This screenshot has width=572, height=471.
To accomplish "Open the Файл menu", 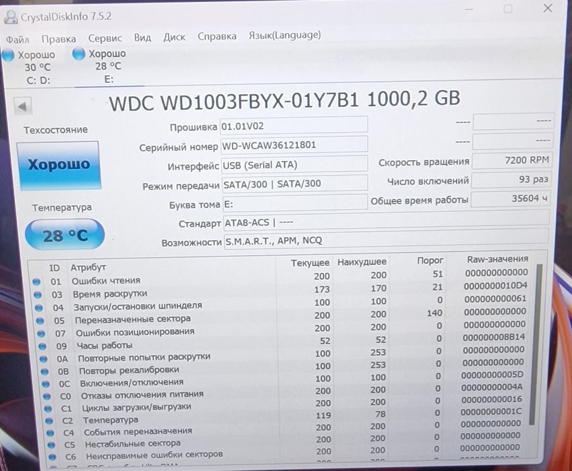I will point(17,39).
